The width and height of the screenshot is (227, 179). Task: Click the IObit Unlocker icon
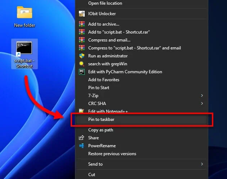82,14
